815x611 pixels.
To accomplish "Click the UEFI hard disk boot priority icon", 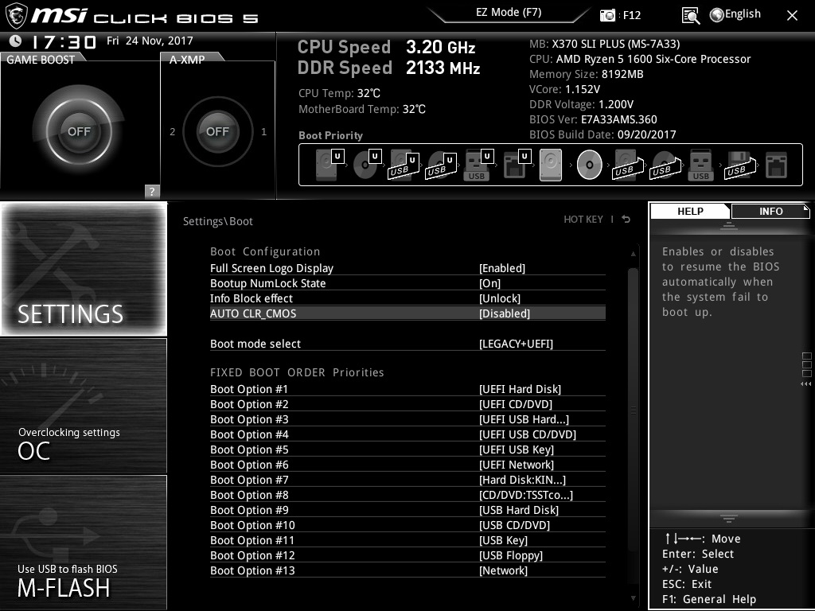I will coord(330,165).
